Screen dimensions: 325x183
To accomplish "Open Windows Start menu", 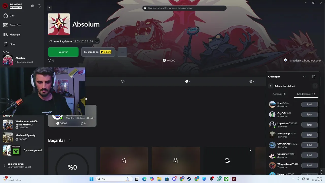I will click(x=91, y=179).
